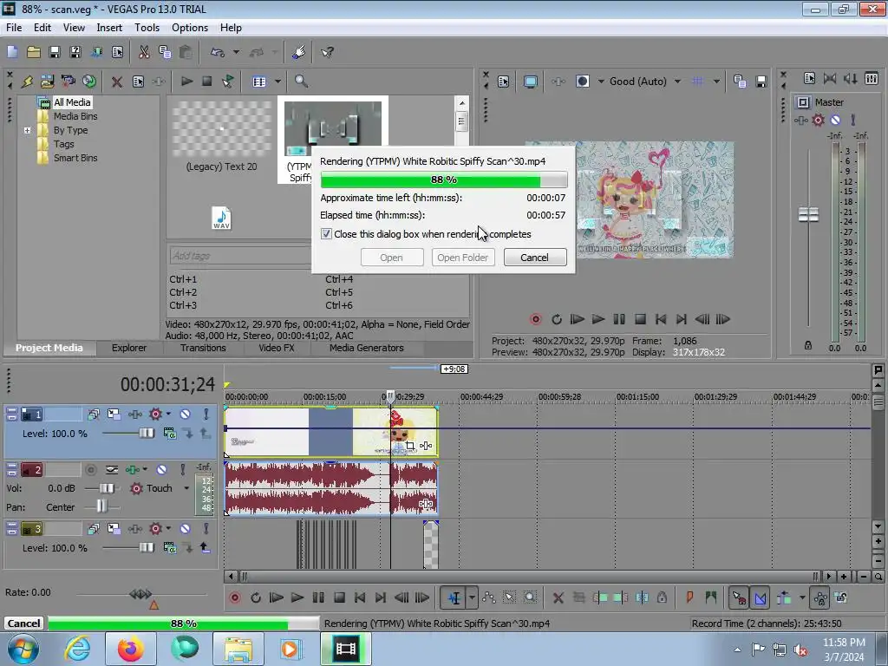Screen dimensions: 888x666
Task: Click the Insert Marker icon
Action: tap(689, 597)
